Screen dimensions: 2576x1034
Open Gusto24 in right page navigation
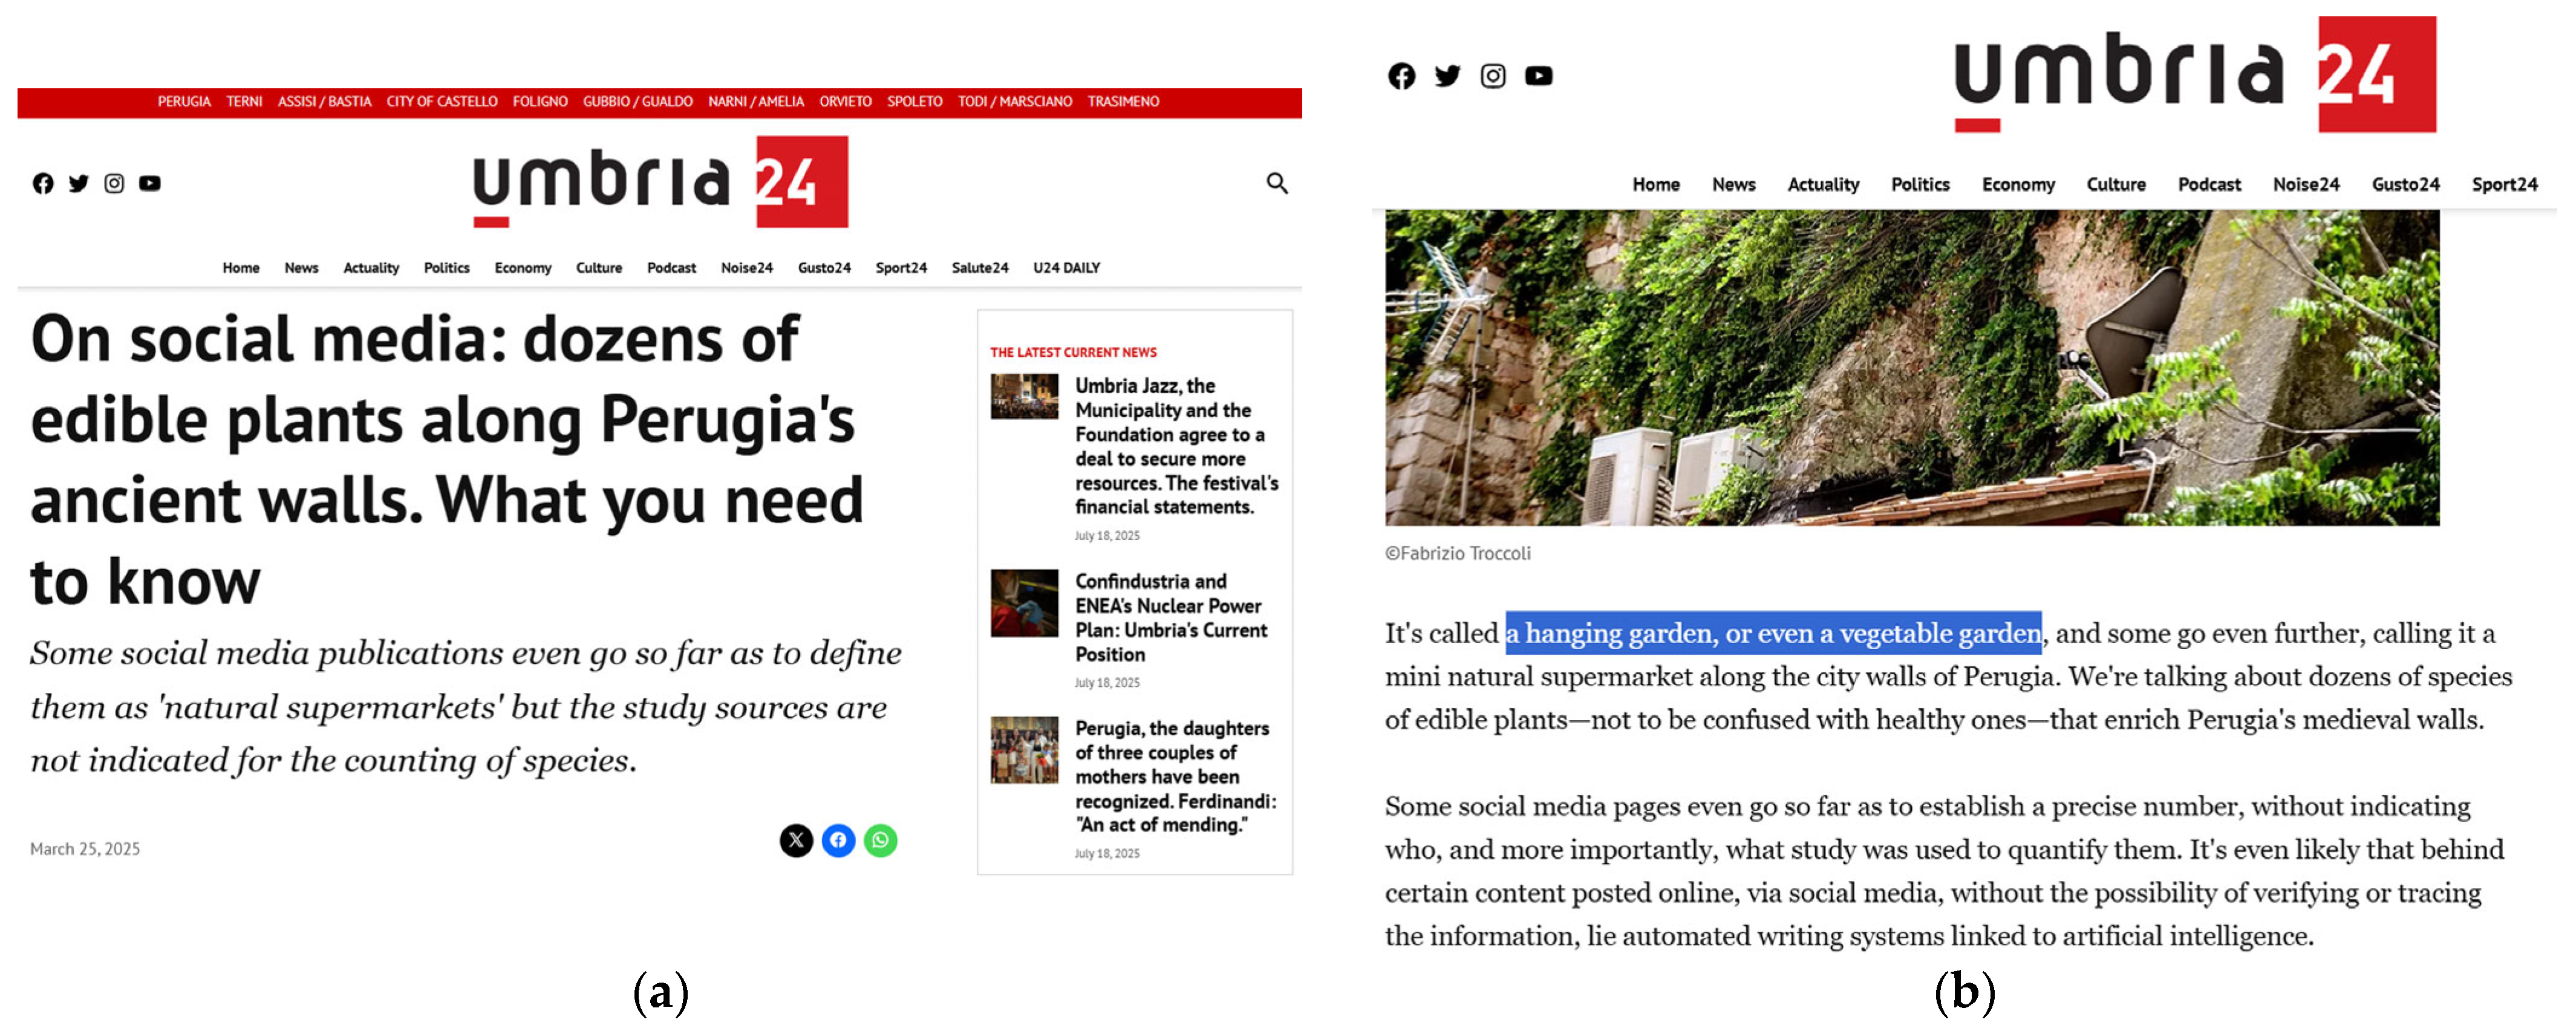pyautogui.click(x=2406, y=185)
